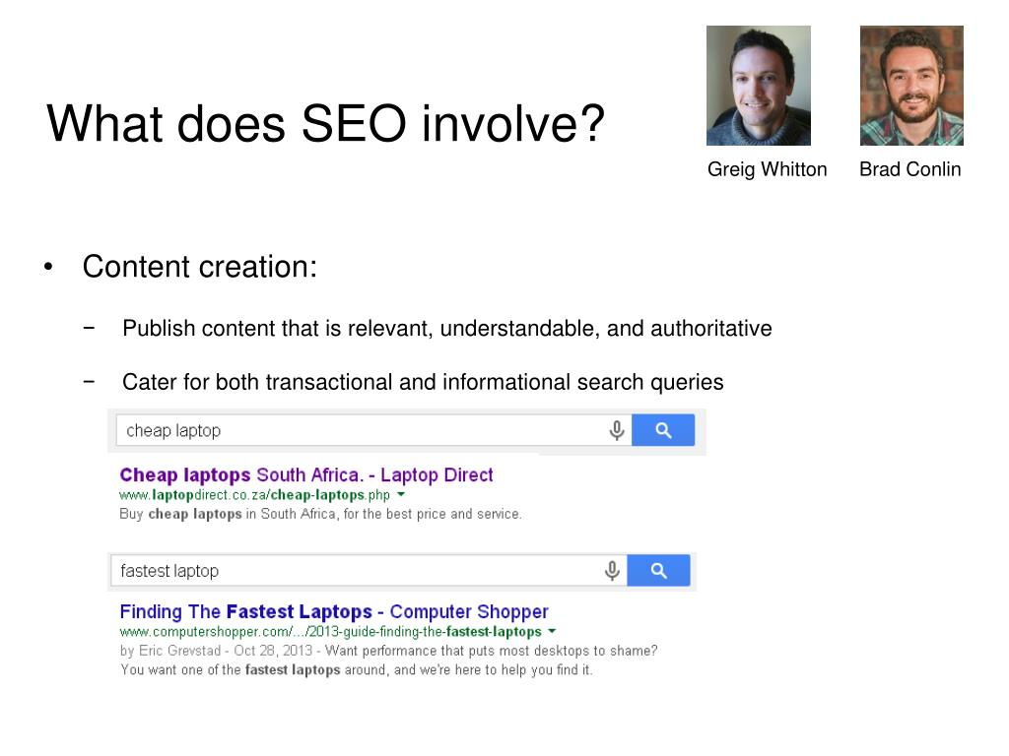The height and width of the screenshot is (756, 1009).
Task: Expand the green arrow beside laptopdirect URL
Action: [401, 494]
